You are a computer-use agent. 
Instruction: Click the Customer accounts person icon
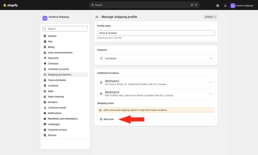[45, 69]
